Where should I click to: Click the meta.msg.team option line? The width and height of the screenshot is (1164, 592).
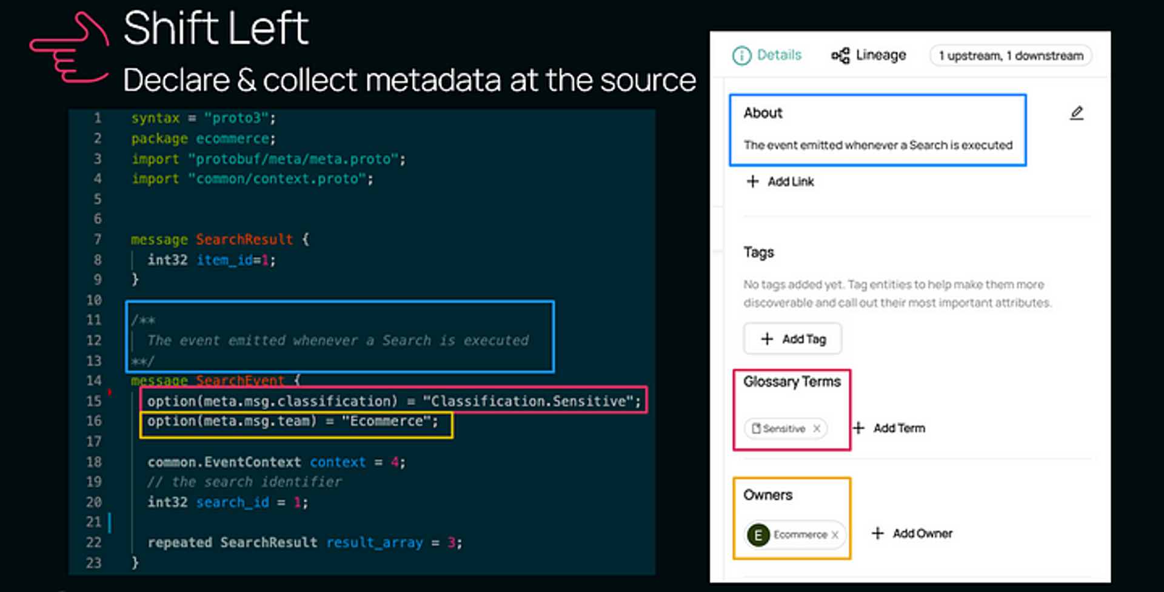point(293,421)
